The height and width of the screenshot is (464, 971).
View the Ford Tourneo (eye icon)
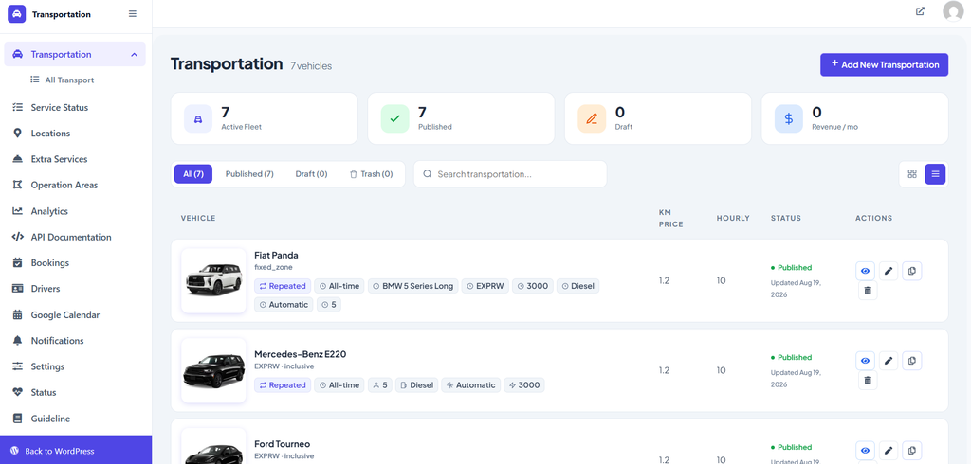coord(865,451)
